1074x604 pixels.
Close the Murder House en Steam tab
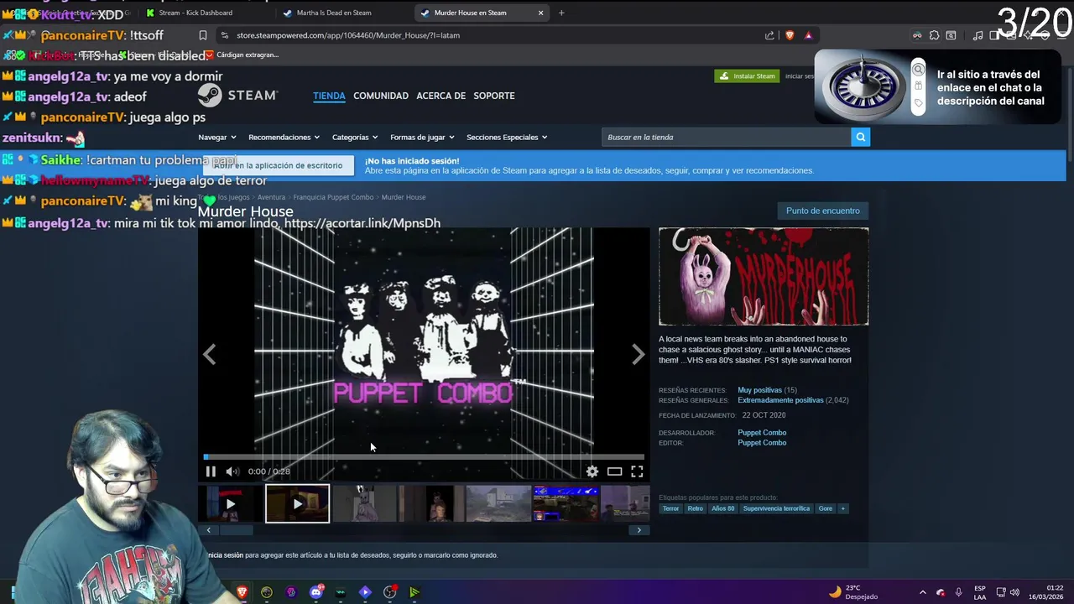(540, 13)
